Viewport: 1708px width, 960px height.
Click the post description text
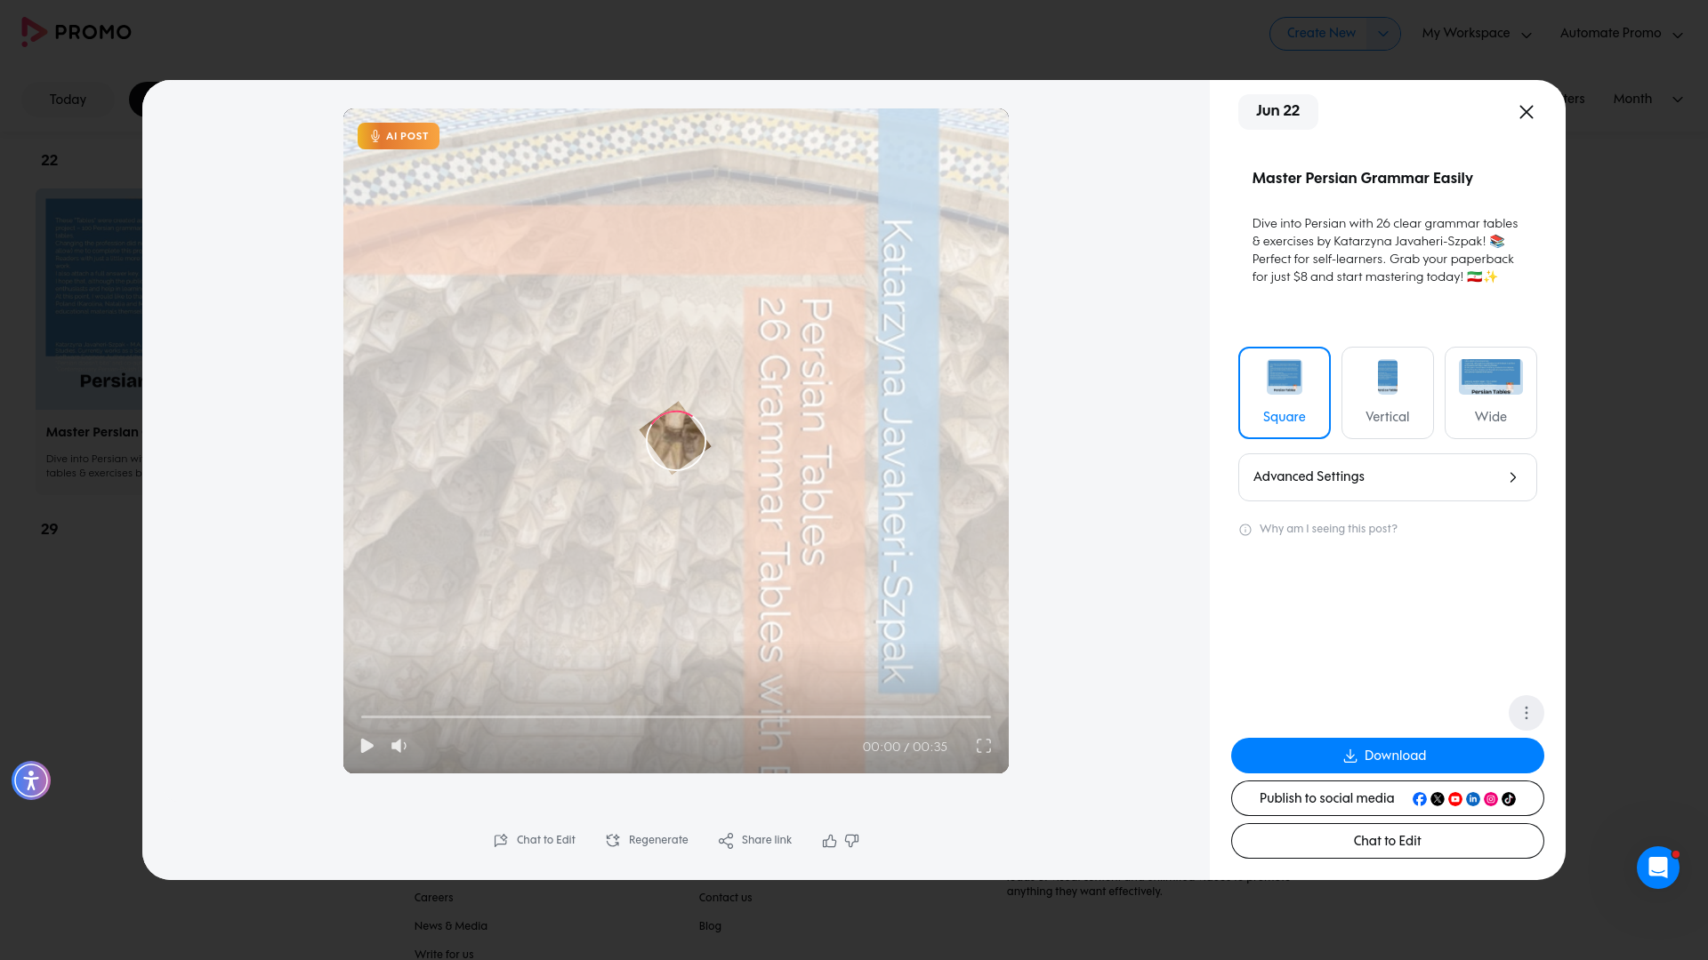[x=1384, y=251]
